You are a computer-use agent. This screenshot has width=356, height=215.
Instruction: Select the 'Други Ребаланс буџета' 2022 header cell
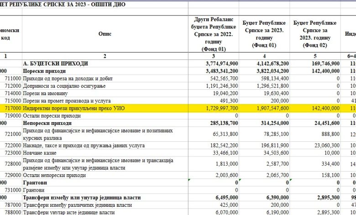(x=213, y=33)
